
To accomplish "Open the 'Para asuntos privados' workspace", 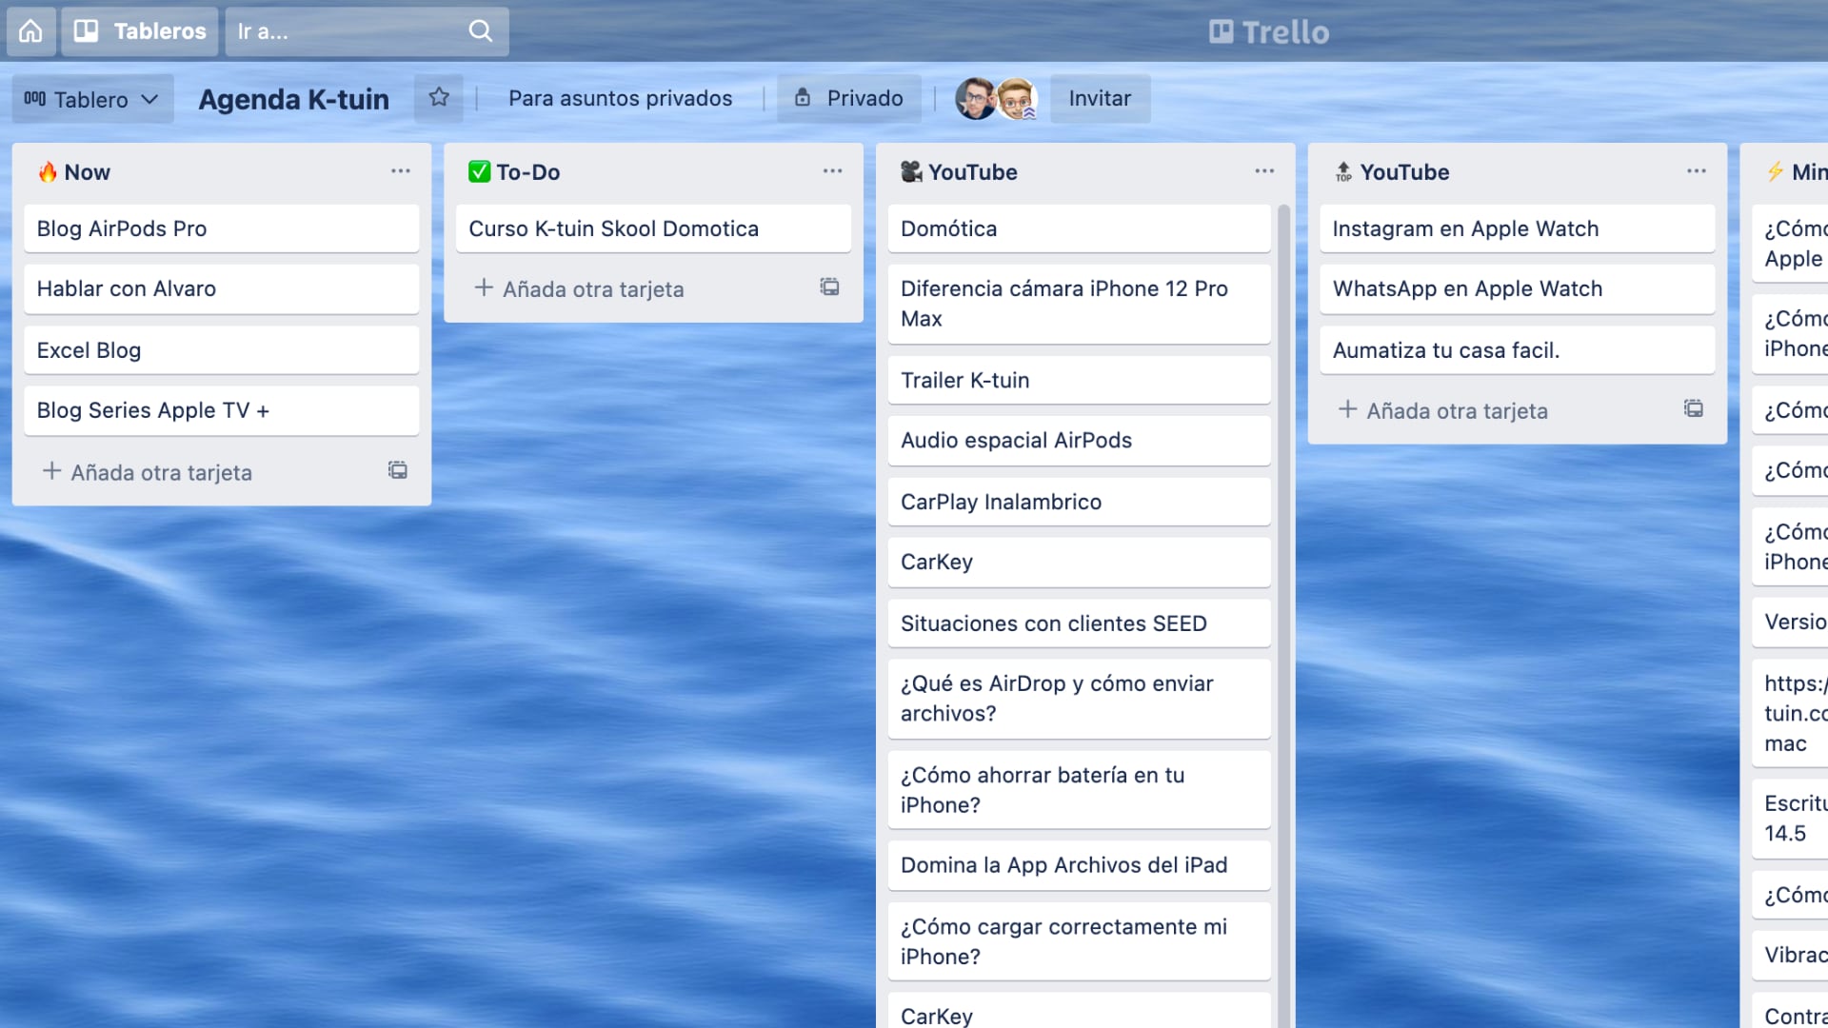I will 620,98.
